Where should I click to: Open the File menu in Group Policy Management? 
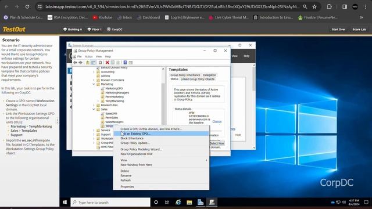point(79,57)
